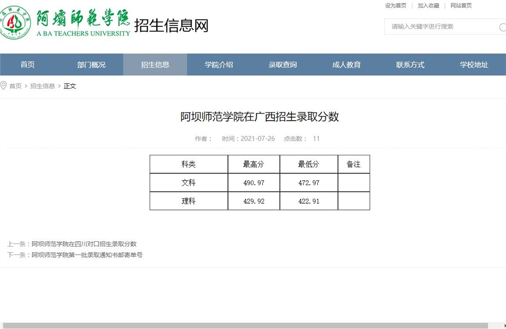Open 联系方式 in the navigation bar
506x329 pixels.
(x=410, y=65)
